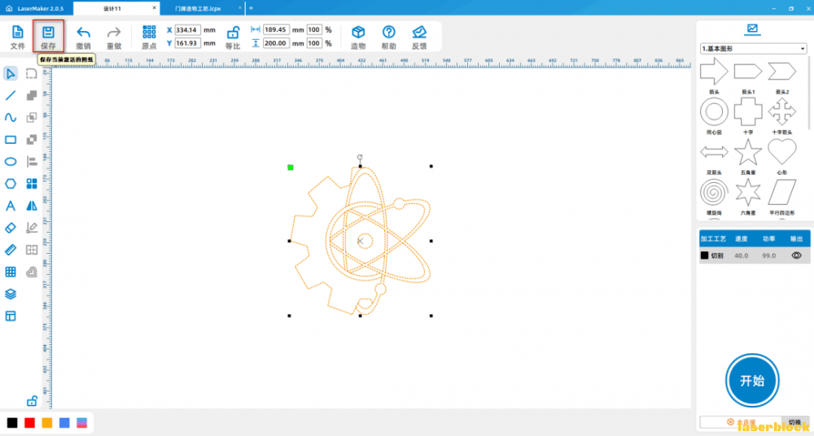Select the eraser tool
The height and width of the screenshot is (436, 814).
(x=11, y=228)
